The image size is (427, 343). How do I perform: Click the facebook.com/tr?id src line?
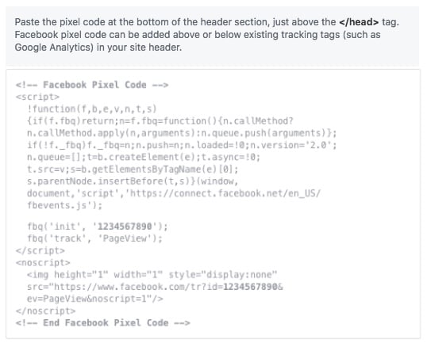[155, 287]
